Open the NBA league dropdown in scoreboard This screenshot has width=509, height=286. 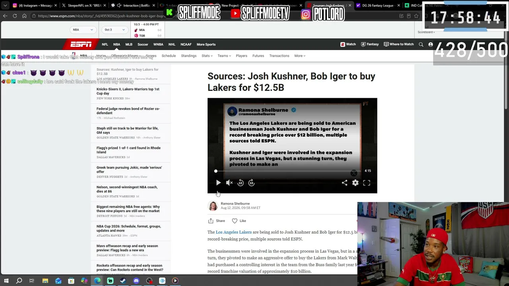click(x=83, y=30)
